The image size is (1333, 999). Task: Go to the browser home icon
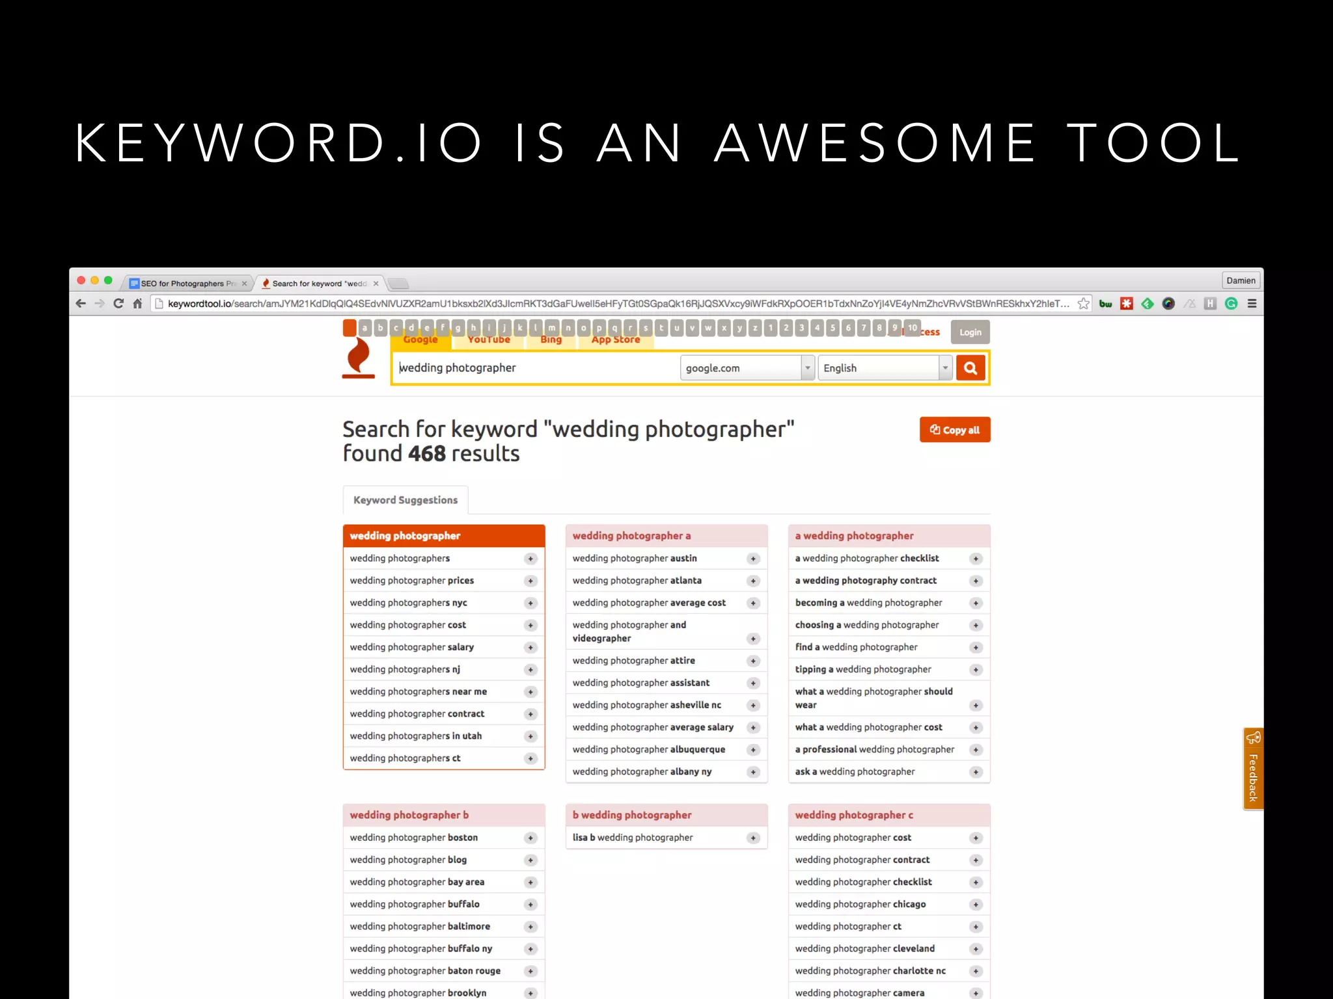point(137,304)
